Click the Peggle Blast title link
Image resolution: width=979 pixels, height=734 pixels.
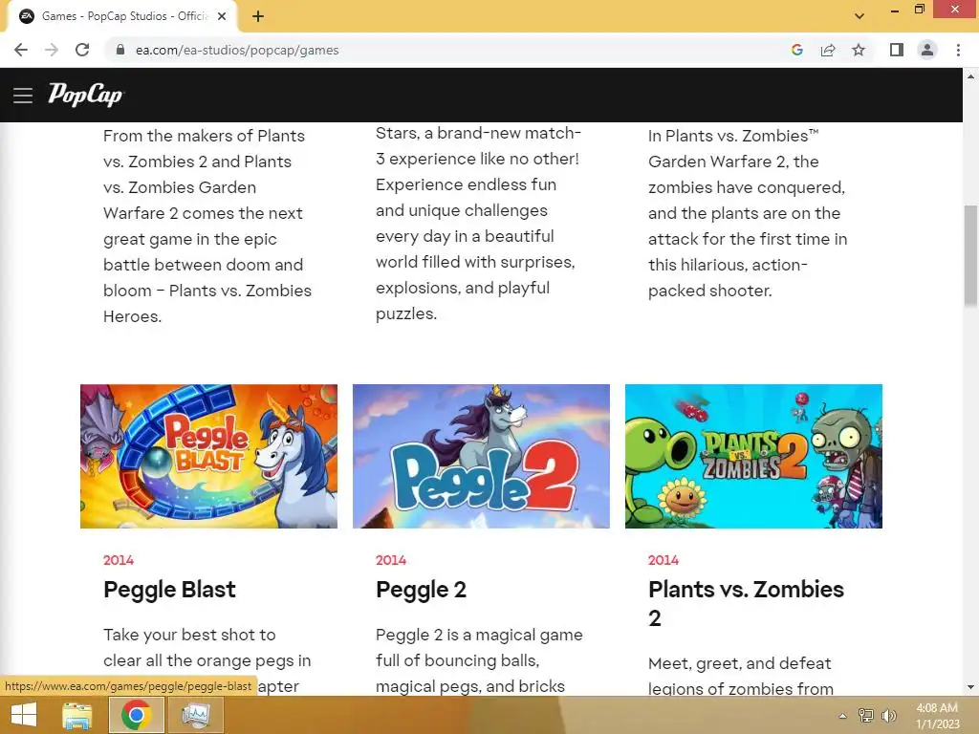[170, 589]
